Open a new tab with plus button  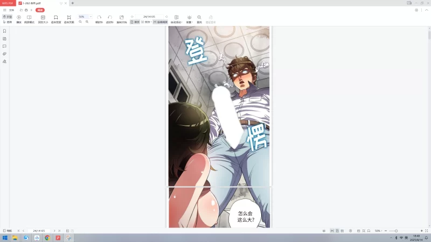click(73, 3)
